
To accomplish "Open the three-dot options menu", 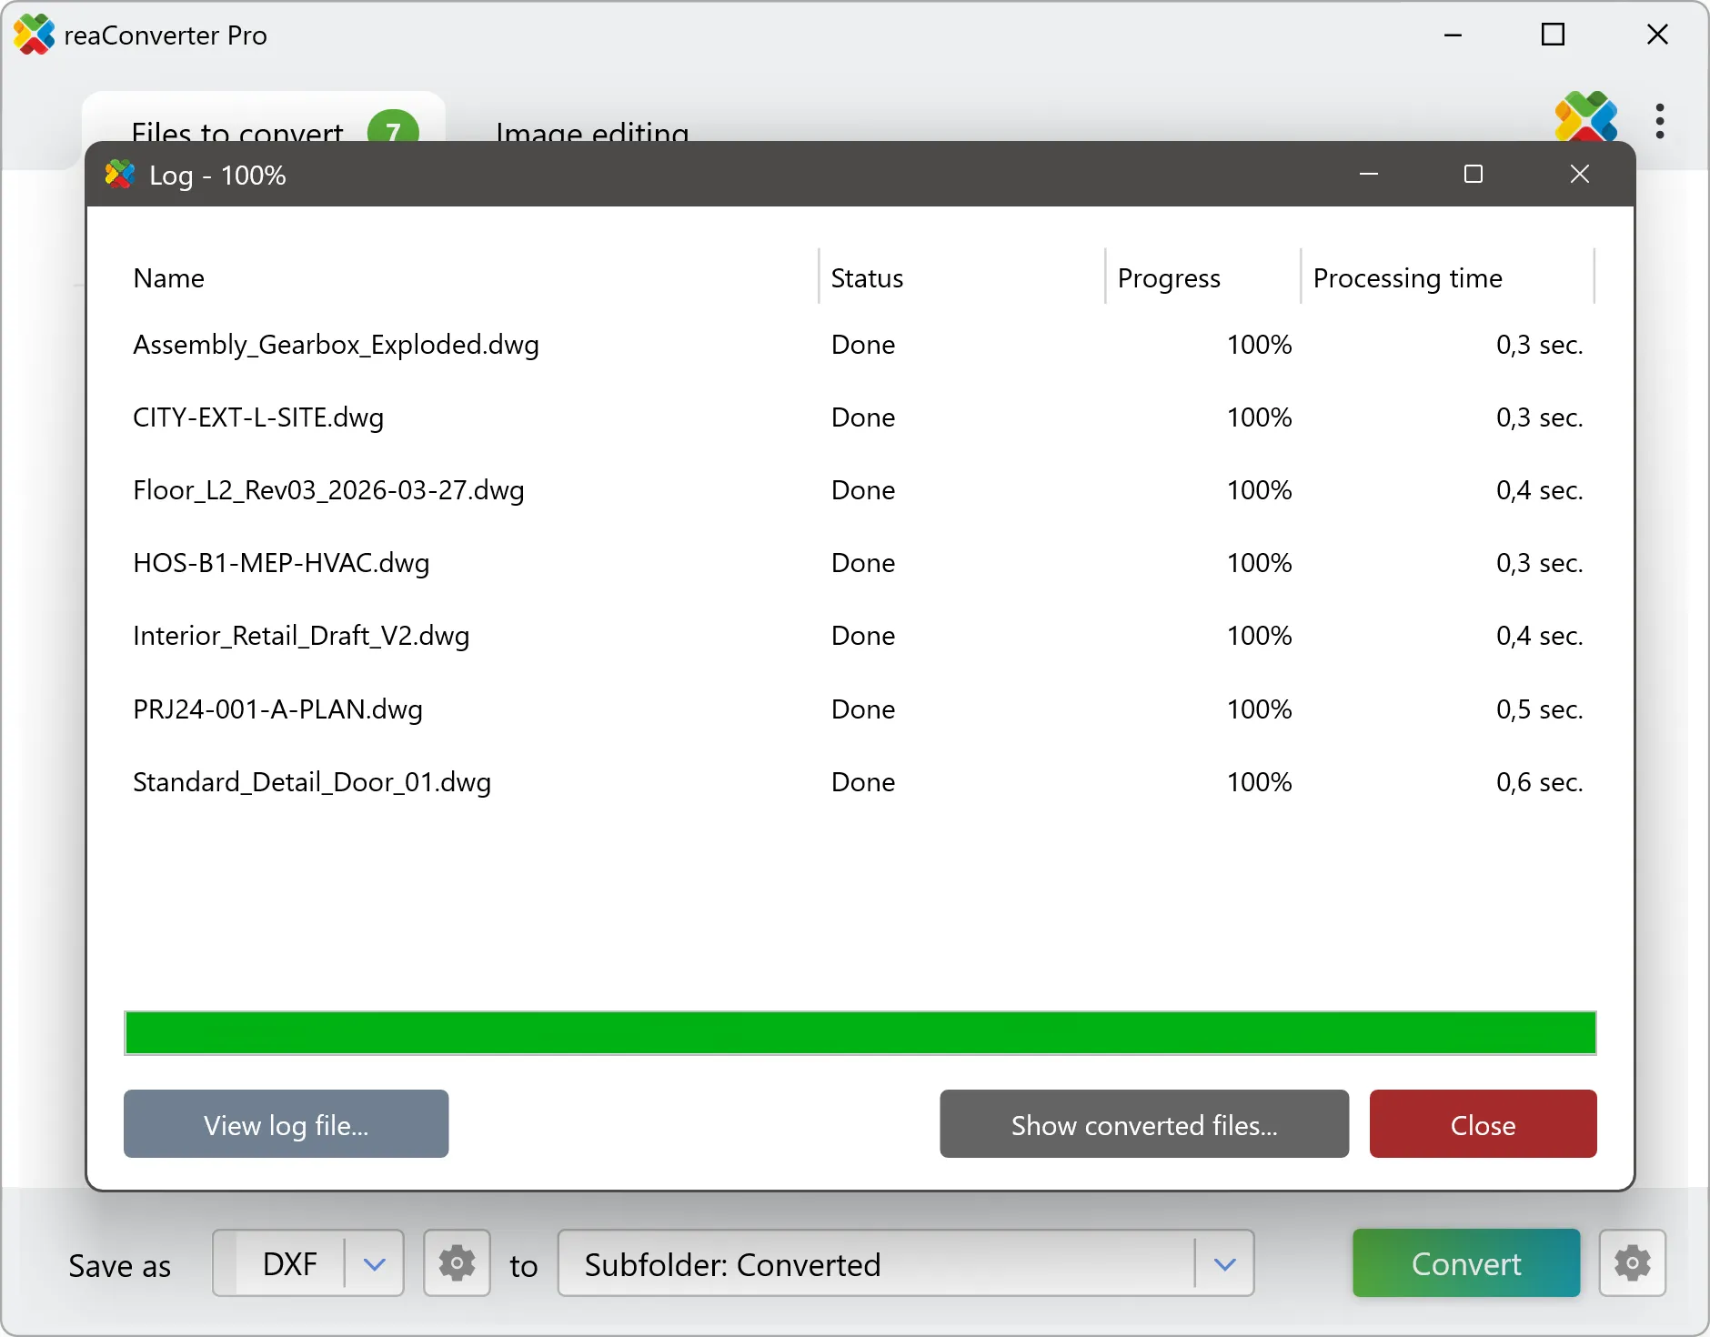I will point(1660,121).
